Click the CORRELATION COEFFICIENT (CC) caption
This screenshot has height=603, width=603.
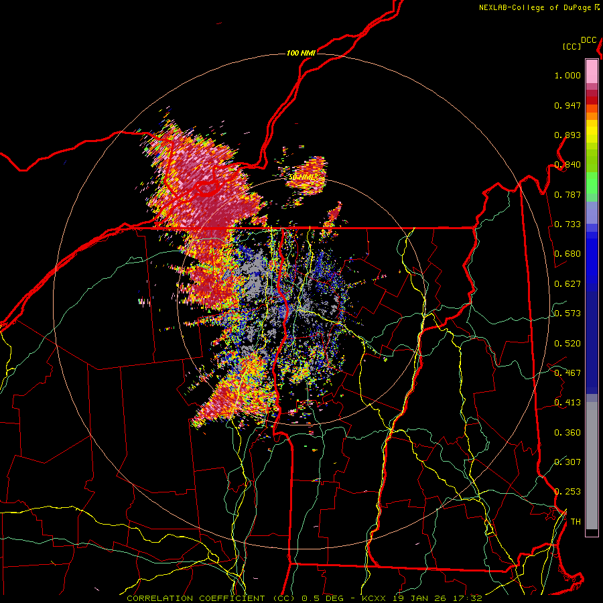(x=212, y=598)
